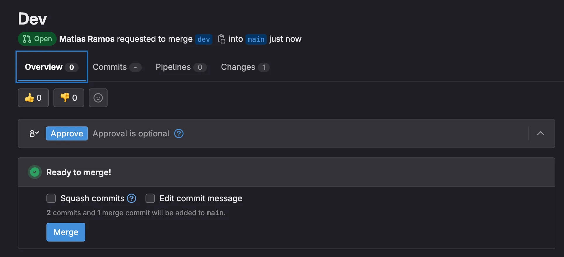Viewport: 564px width, 257px height.
Task: Click the approval help question mark icon
Action: (179, 133)
